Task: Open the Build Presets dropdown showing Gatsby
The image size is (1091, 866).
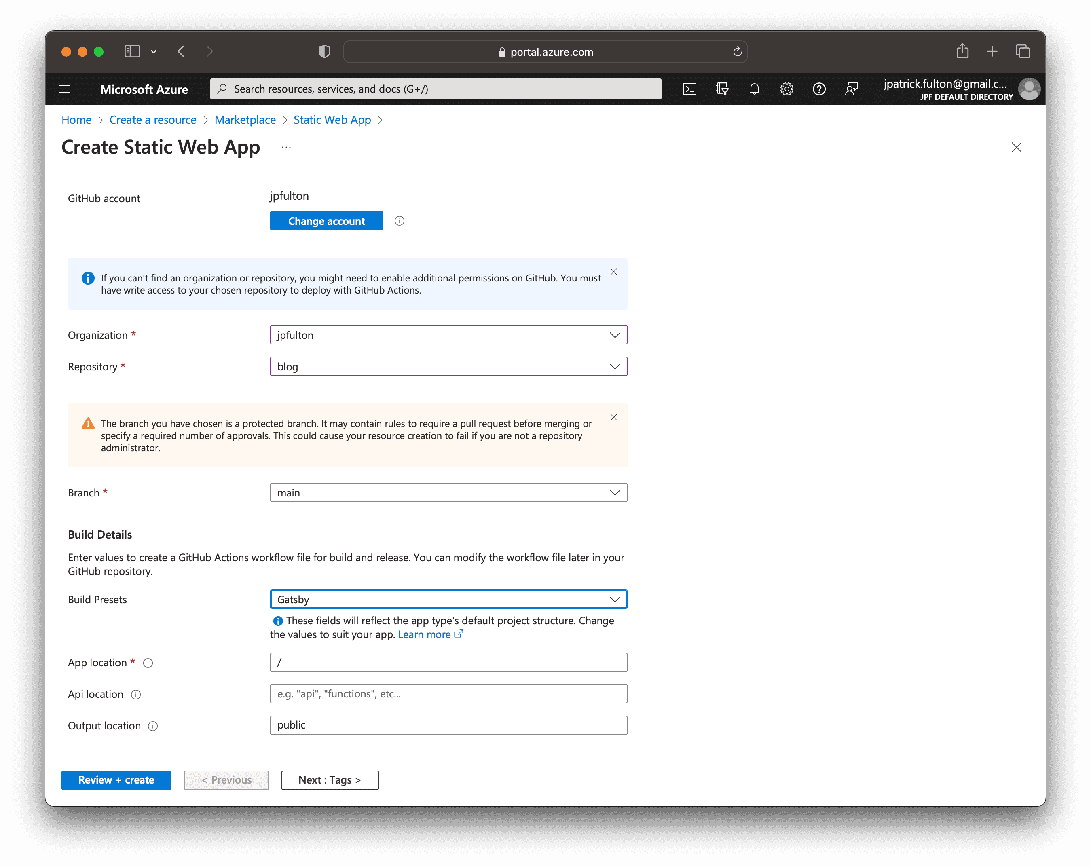Action: coord(448,599)
